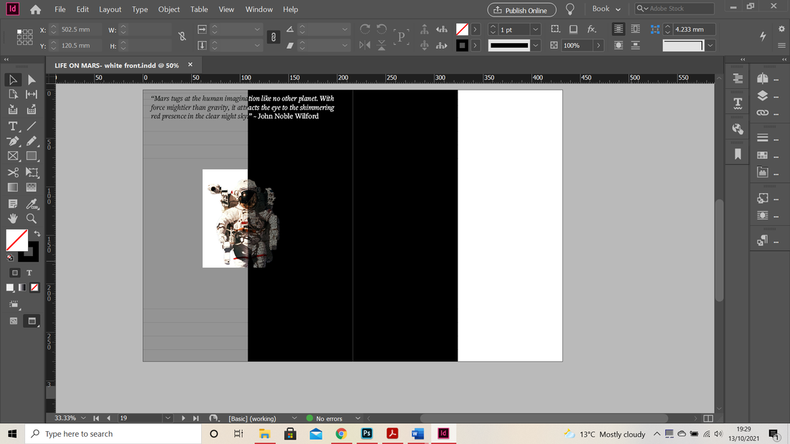Image resolution: width=790 pixels, height=444 pixels.
Task: Go to the InDesign Home screen
Action: point(35,9)
